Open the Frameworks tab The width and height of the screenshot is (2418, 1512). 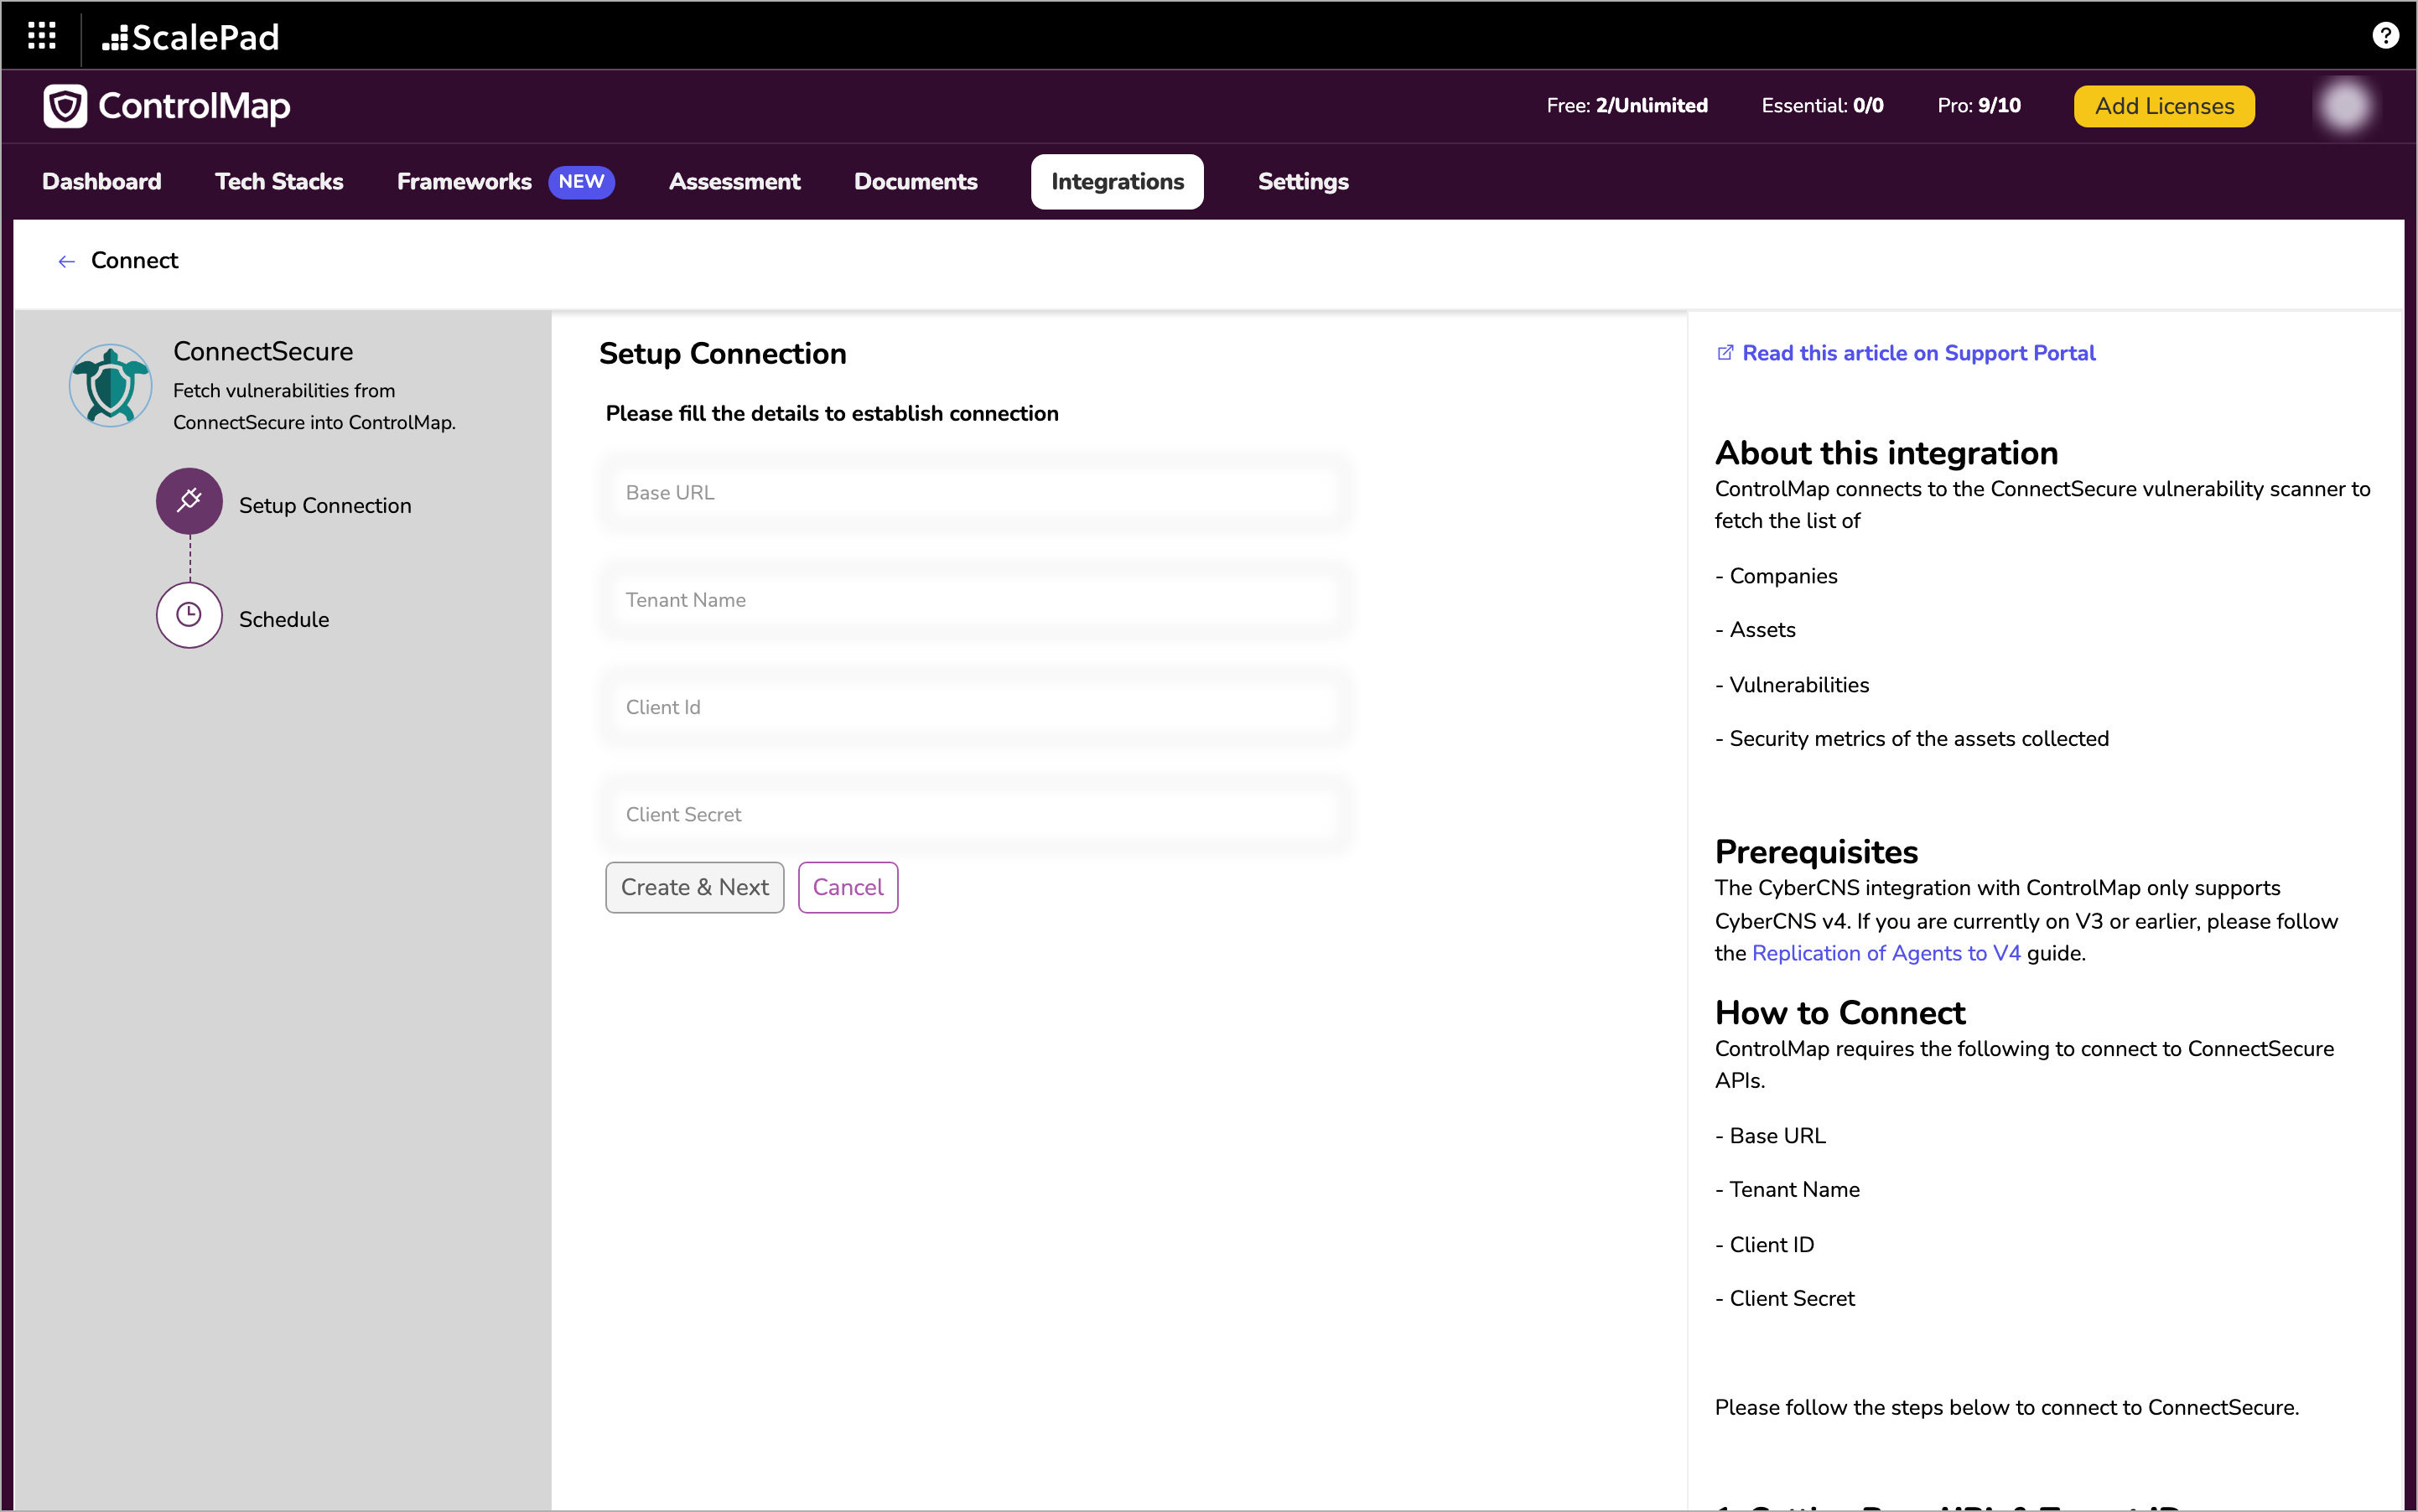[464, 182]
